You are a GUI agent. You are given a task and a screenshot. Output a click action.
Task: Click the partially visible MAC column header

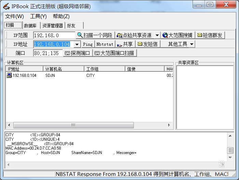[x=169, y=69]
